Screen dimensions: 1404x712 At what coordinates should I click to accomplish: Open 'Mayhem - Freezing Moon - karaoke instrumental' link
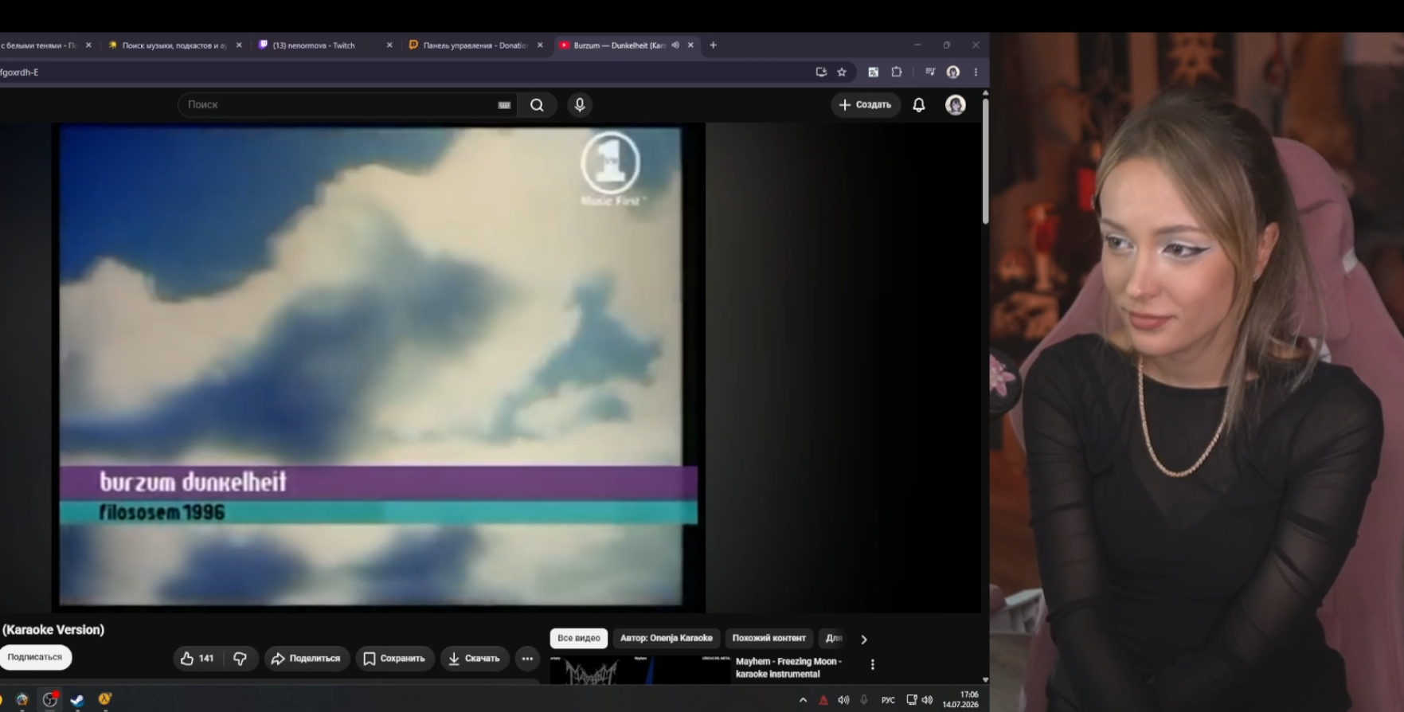coord(788,667)
